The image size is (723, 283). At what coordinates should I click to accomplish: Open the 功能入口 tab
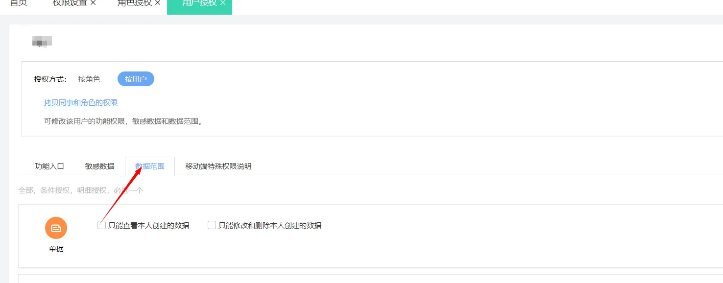(49, 166)
